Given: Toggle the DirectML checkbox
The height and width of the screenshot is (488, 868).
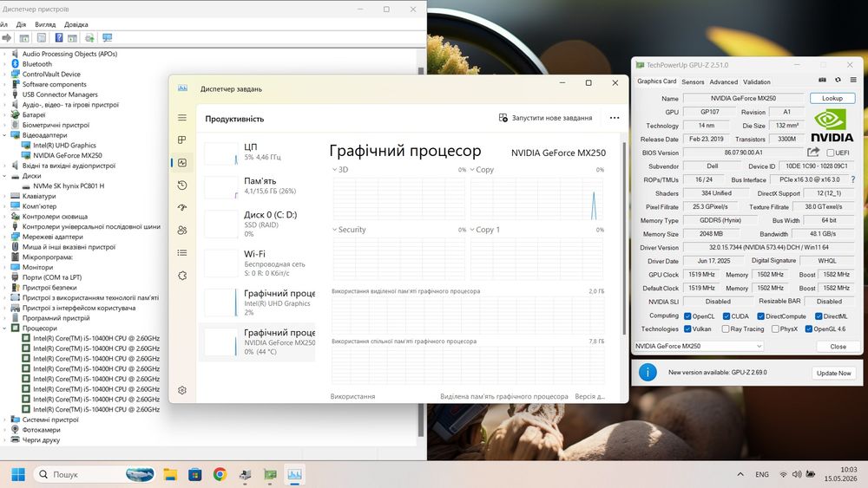Looking at the screenshot, I should tap(819, 316).
